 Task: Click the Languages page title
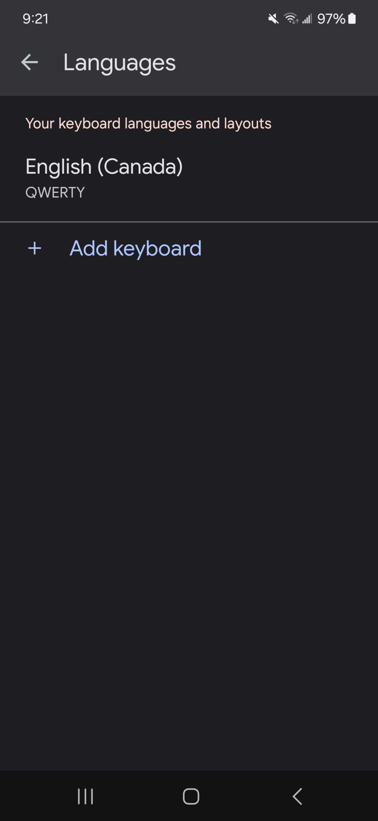click(119, 63)
